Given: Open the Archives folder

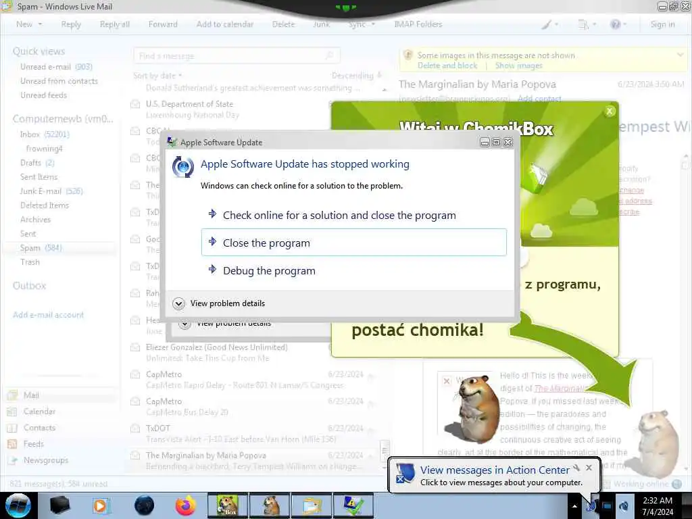Looking at the screenshot, I should 35,220.
